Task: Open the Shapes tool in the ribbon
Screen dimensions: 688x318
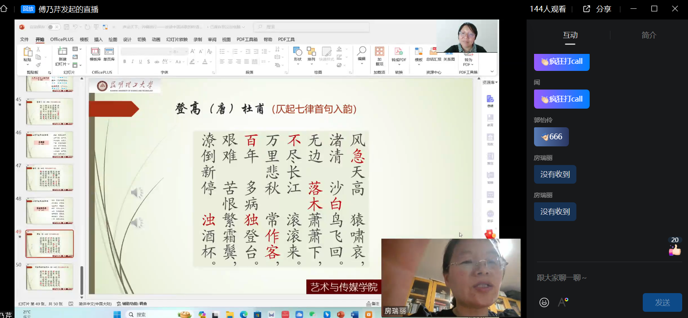Action: click(x=298, y=54)
